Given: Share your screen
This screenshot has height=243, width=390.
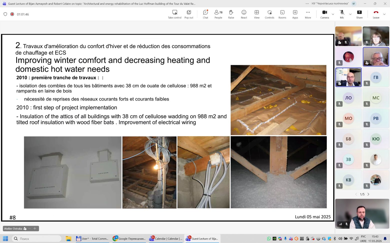Looking at the screenshot, I should pos(359,14).
